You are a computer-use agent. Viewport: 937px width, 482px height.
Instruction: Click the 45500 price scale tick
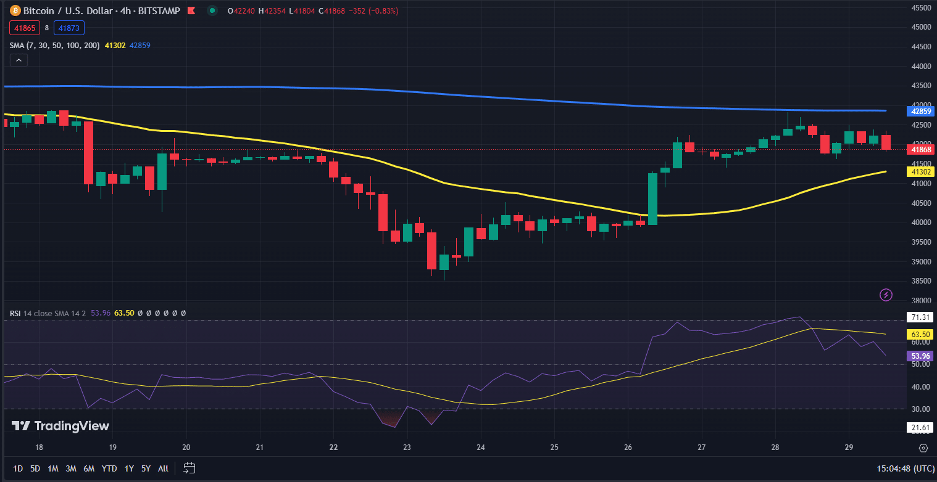922,8
